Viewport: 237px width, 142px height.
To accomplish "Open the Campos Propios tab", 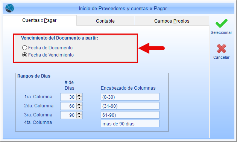I will 172,21.
